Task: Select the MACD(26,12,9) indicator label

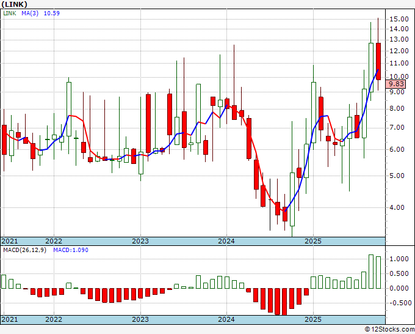Action: [x=25, y=250]
